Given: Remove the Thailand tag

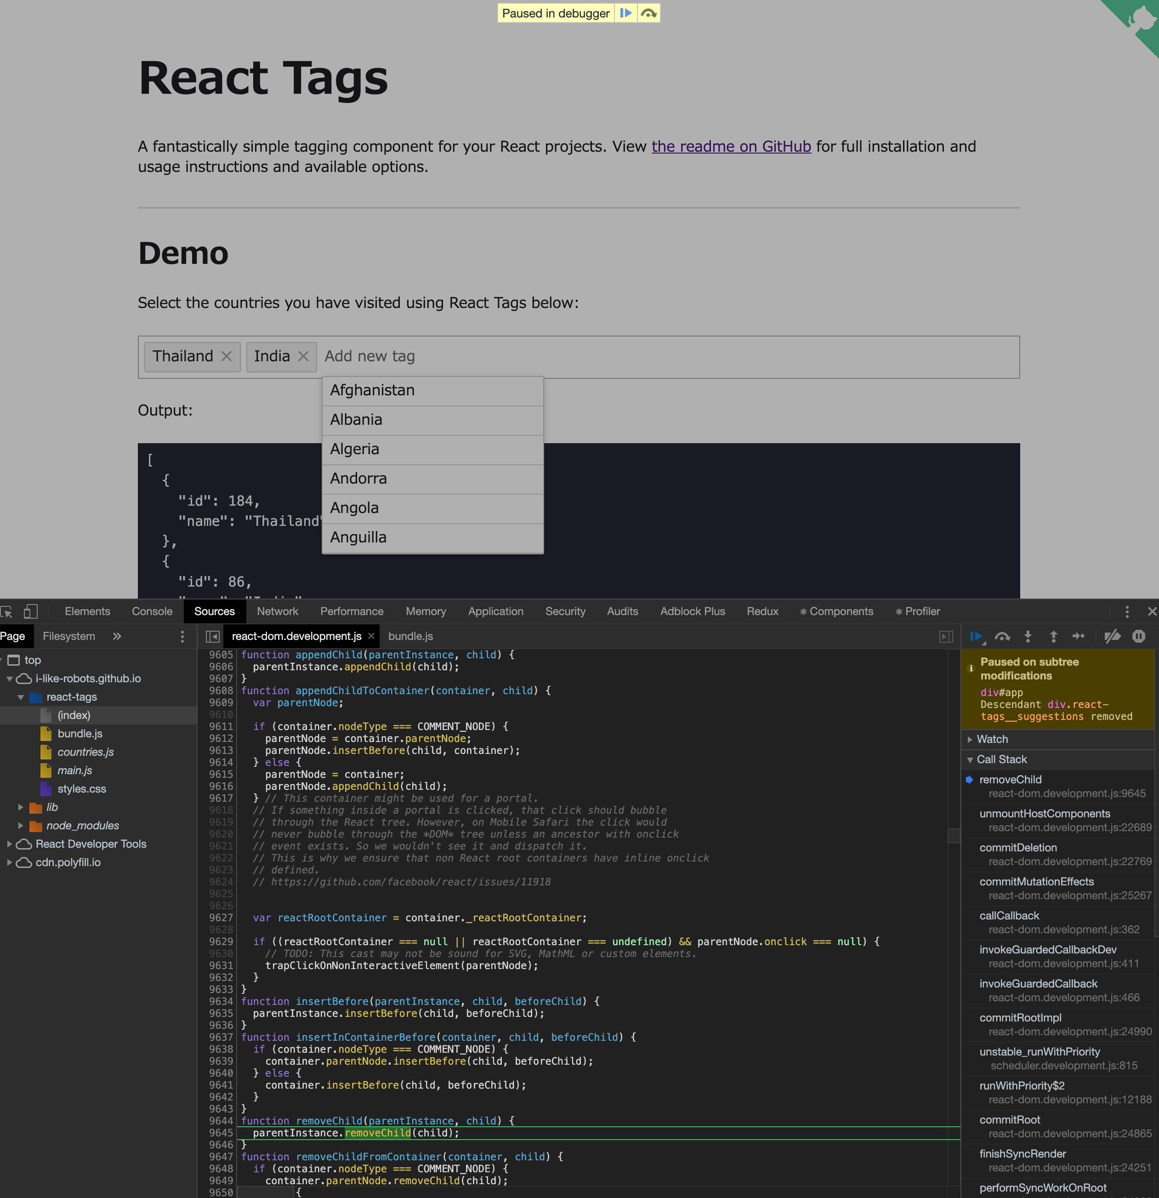Looking at the screenshot, I should pyautogui.click(x=226, y=356).
